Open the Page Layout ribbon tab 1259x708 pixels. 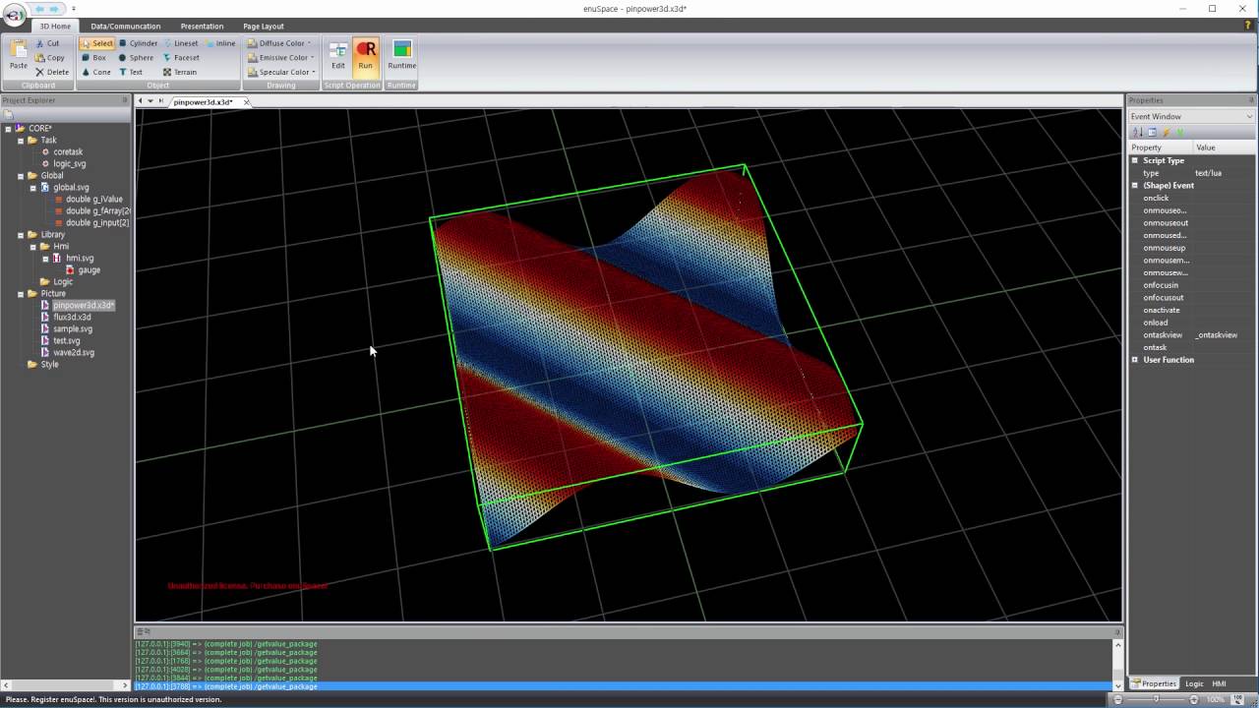[x=264, y=27]
